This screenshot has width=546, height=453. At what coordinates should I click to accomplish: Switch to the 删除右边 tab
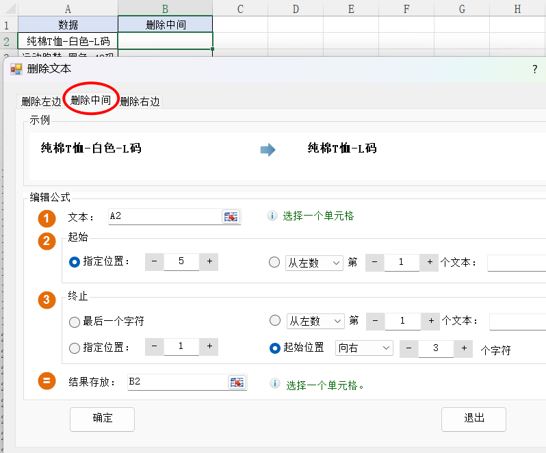[140, 102]
